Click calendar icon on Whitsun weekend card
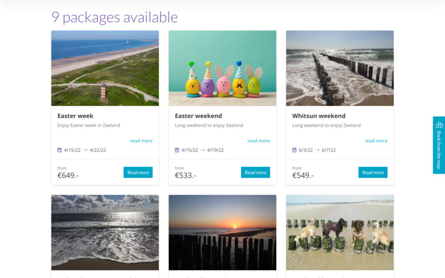The image size is (445, 278). point(294,150)
